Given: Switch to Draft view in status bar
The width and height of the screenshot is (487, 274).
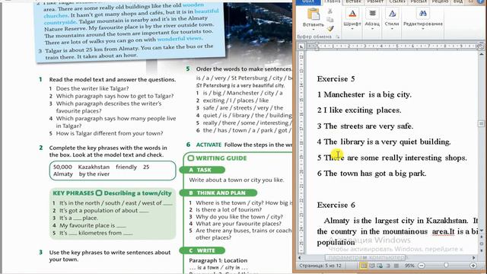Looking at the screenshot, I should click(x=396, y=266).
